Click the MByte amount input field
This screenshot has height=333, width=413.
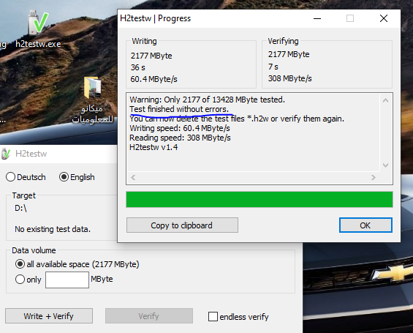67,280
